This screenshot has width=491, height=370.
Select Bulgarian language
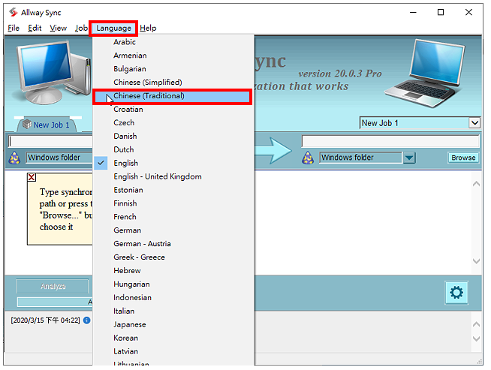coord(173,69)
